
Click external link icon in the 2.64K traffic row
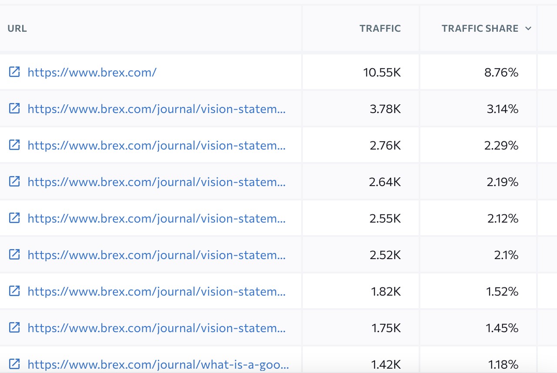pyautogui.click(x=14, y=181)
